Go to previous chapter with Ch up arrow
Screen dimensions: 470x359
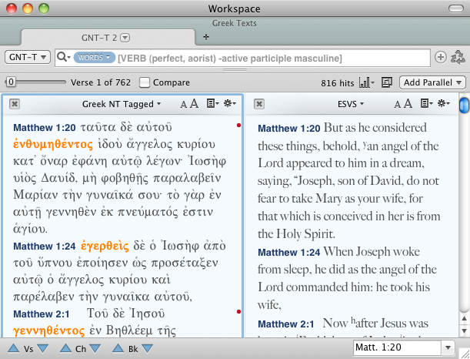(65, 349)
